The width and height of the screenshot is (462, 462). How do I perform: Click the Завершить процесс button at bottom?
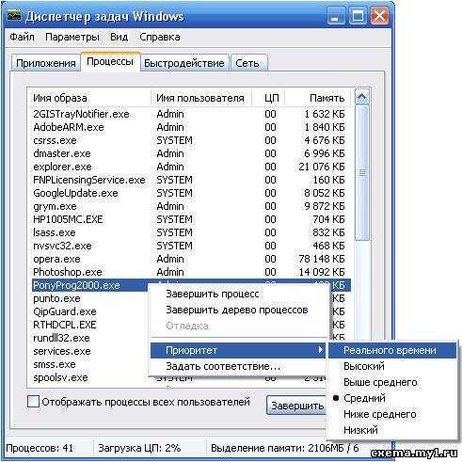pos(296,406)
